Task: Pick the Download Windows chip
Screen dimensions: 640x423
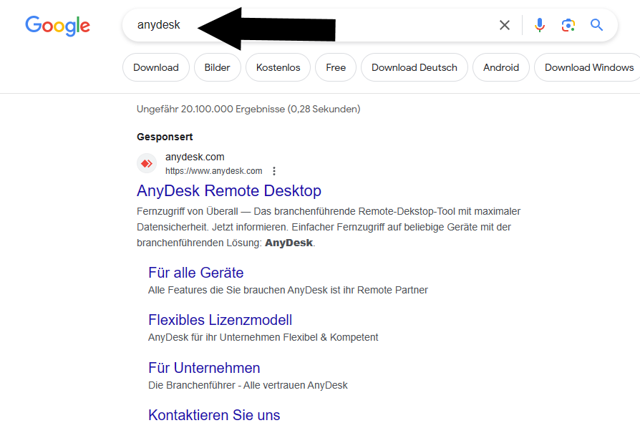Action: click(x=588, y=67)
